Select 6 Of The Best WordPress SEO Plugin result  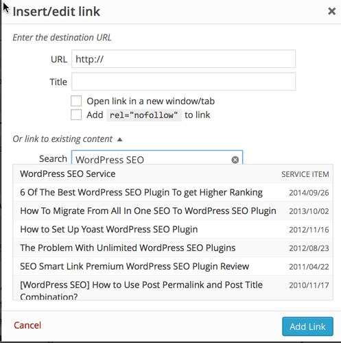pos(173,192)
